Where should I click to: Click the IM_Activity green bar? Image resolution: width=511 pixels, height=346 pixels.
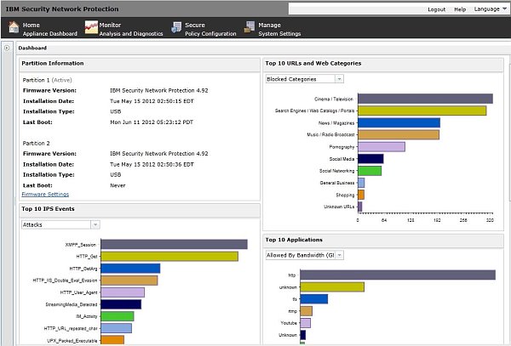[x=118, y=316]
